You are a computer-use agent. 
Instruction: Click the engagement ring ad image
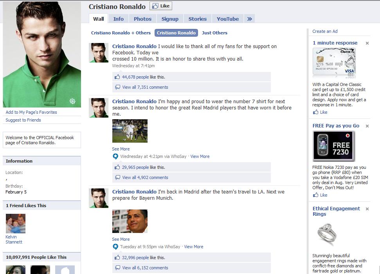point(327,234)
